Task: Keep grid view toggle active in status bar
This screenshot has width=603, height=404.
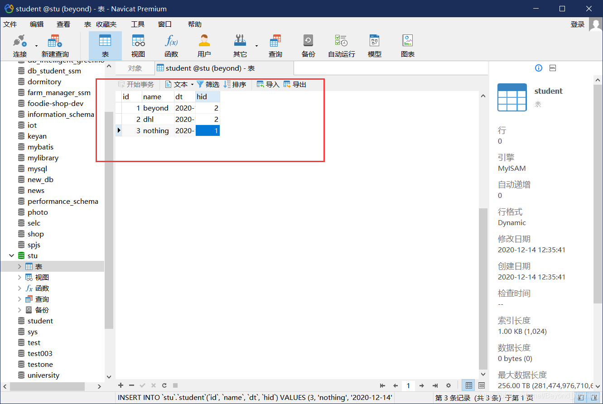Action: click(x=468, y=385)
